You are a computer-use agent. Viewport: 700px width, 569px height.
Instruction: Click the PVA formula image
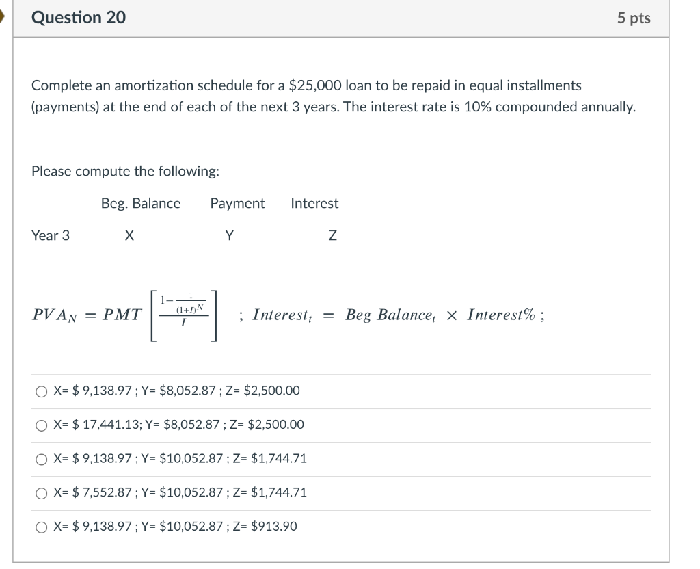tap(125, 315)
